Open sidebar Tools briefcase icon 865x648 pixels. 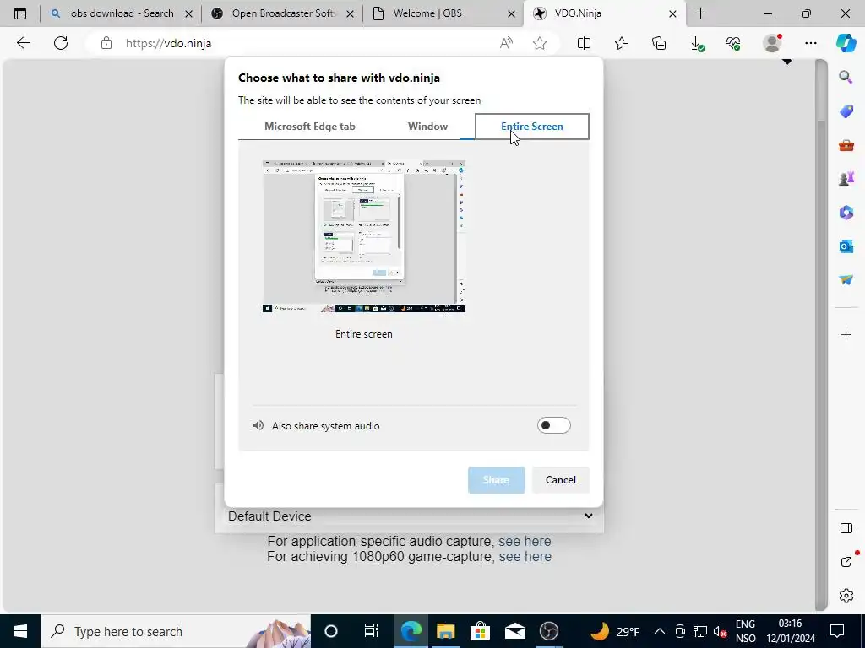point(846,145)
